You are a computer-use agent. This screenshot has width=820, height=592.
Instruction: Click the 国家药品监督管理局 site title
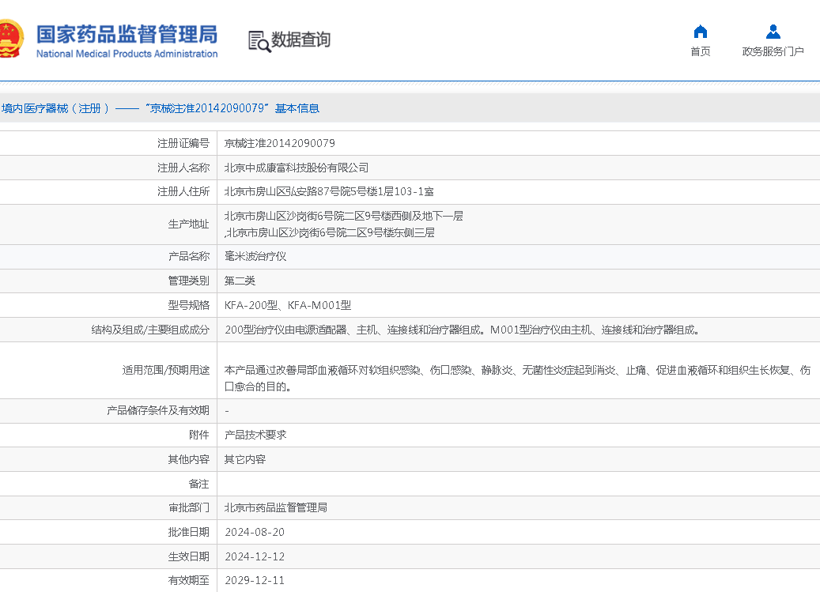(x=127, y=34)
